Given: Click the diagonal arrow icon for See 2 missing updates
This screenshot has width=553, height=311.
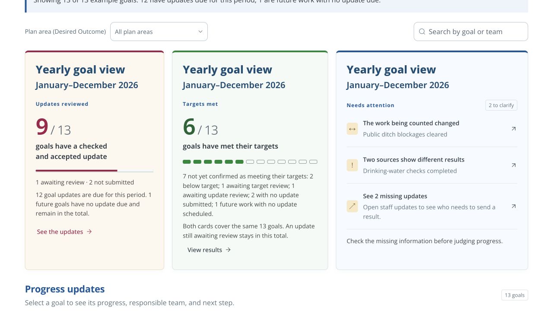Looking at the screenshot, I should pyautogui.click(x=352, y=206).
